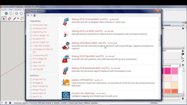Viewport: 187px width, 105px height.
Task: Open 3skeng 2018 Channel (MAC and PC) link
Action: 90,19
